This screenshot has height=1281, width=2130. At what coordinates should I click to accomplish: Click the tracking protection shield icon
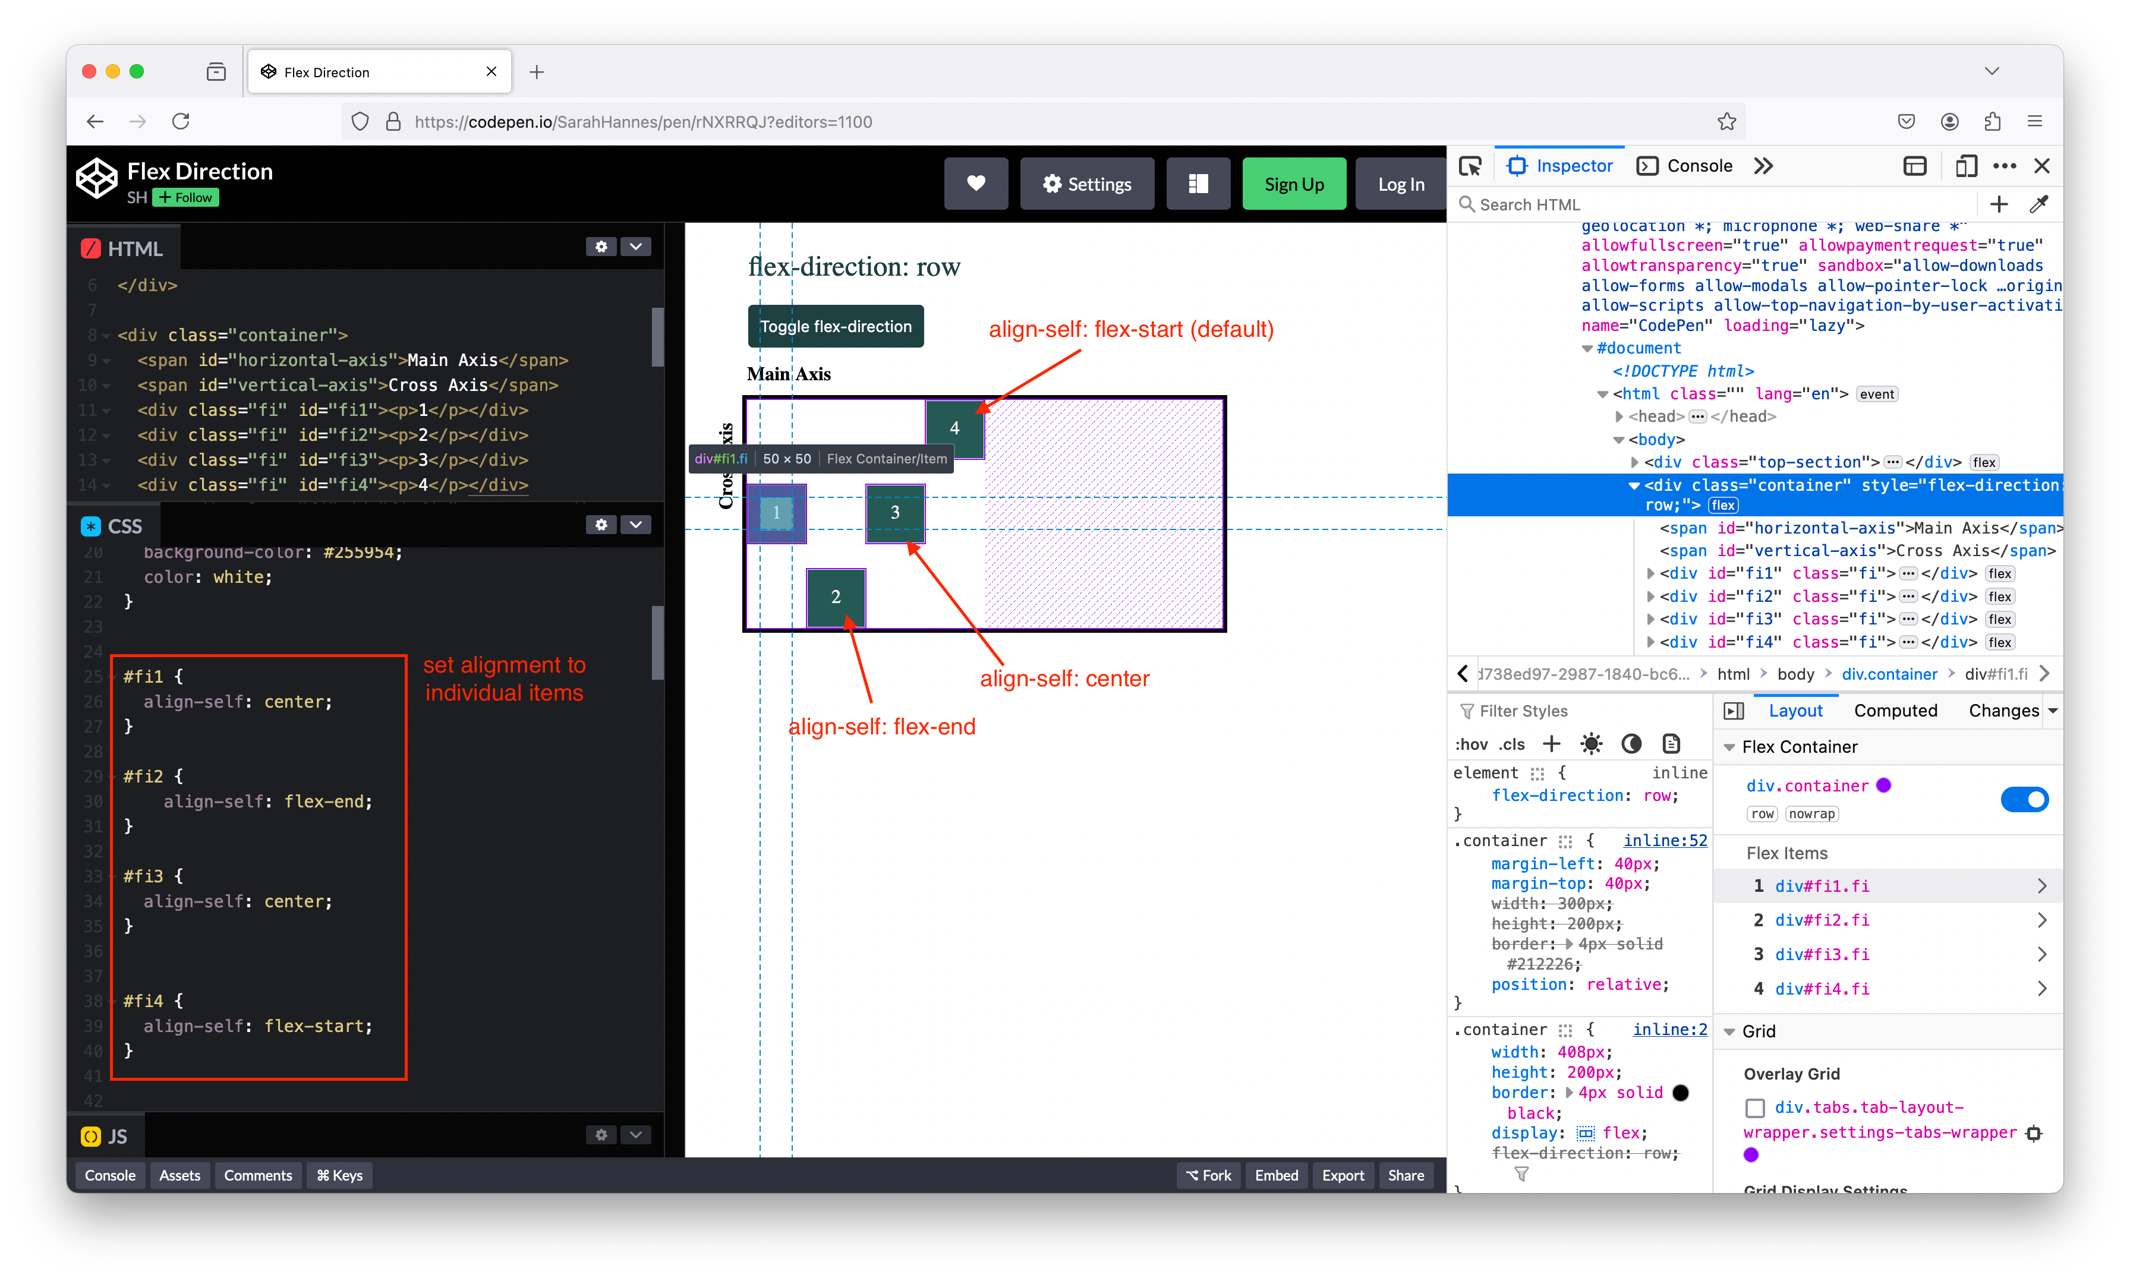click(360, 122)
